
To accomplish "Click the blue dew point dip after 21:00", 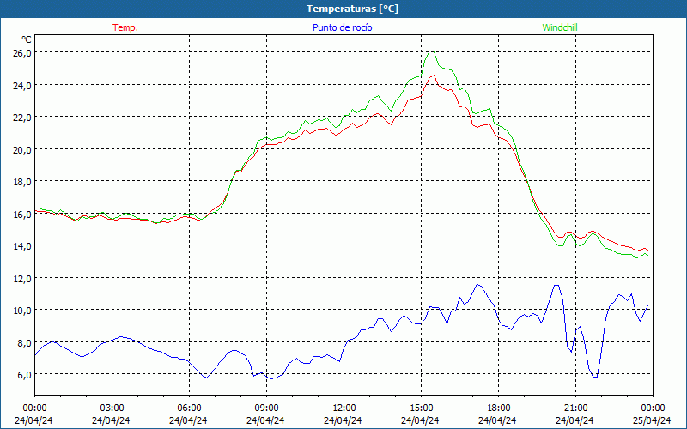I will tap(594, 377).
